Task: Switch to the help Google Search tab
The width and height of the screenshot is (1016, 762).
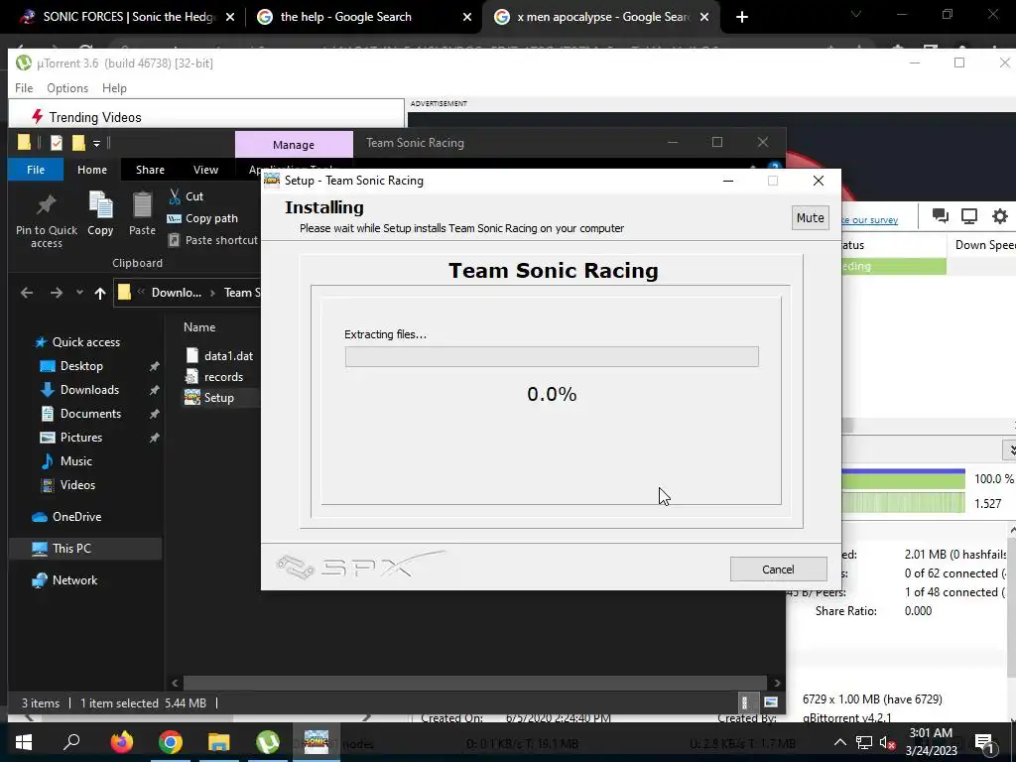Action: (345, 17)
